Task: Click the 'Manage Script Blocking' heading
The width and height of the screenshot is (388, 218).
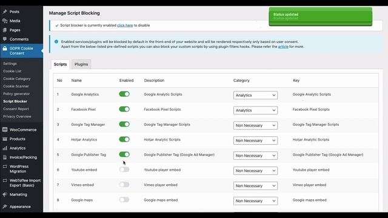Action: click(x=74, y=13)
